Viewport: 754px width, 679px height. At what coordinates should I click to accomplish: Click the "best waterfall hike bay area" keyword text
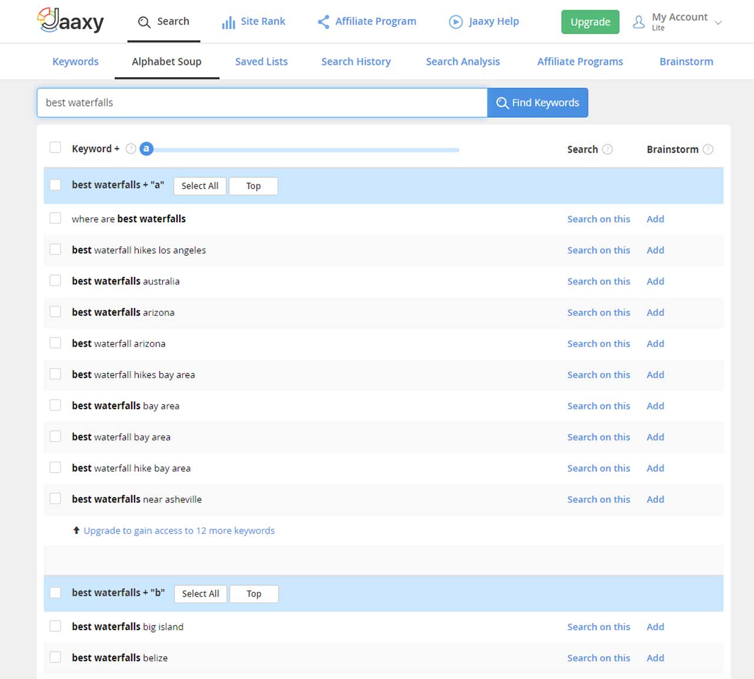coord(131,469)
